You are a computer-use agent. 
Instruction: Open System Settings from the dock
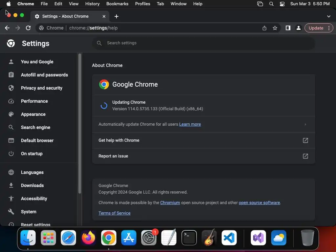click(149, 238)
